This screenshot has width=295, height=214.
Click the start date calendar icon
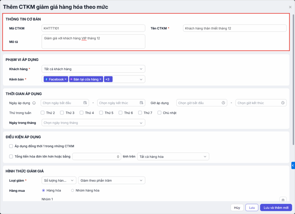pyautogui.click(x=85, y=103)
